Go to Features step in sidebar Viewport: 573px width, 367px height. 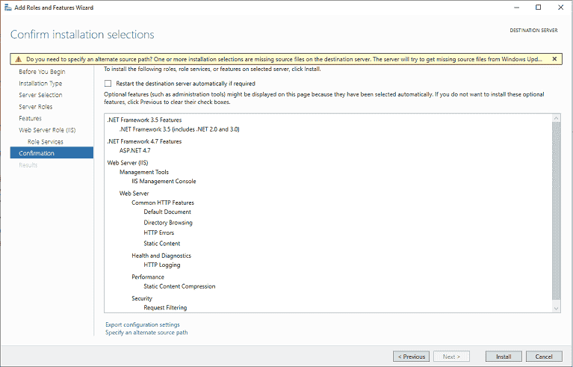pyautogui.click(x=30, y=118)
